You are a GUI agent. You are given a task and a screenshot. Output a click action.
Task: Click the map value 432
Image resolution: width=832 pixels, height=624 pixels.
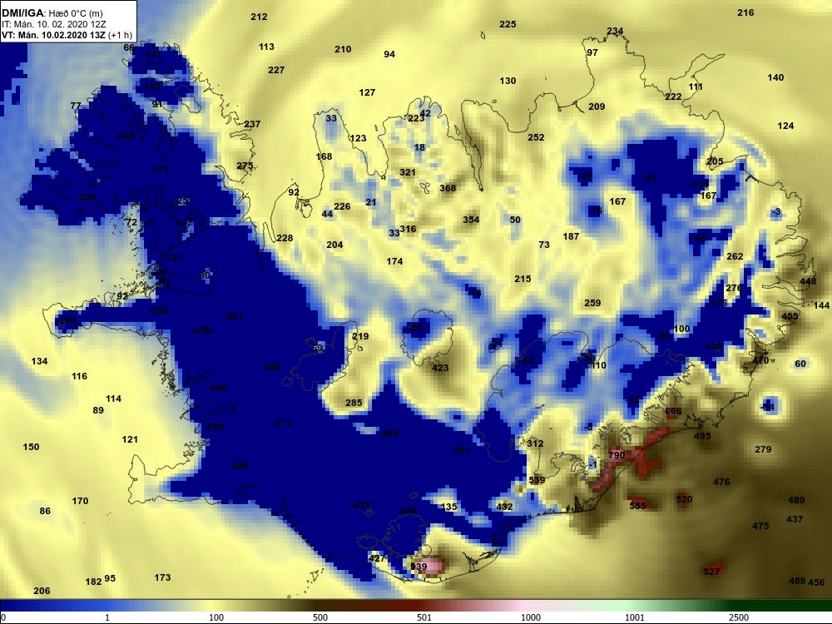coord(505,507)
